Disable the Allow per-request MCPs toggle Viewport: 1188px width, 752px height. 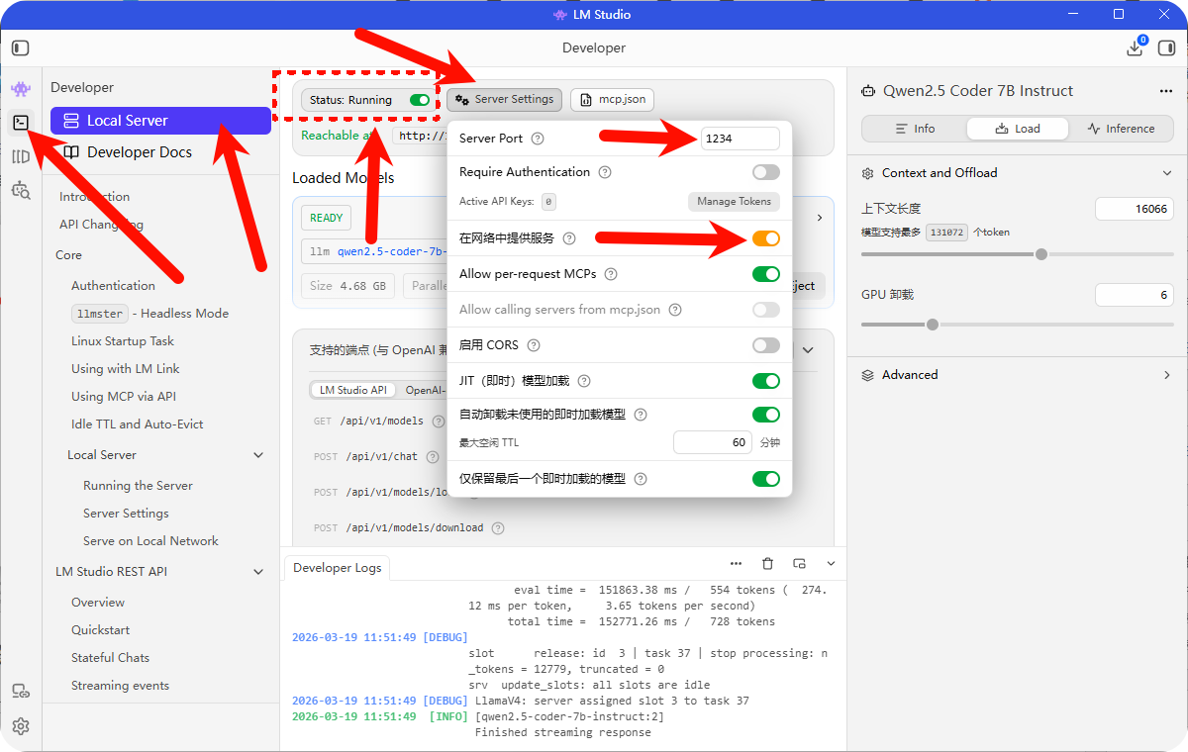point(764,274)
